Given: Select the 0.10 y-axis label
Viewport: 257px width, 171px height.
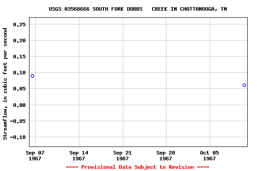Looking at the screenshot, I should pos(20,73).
